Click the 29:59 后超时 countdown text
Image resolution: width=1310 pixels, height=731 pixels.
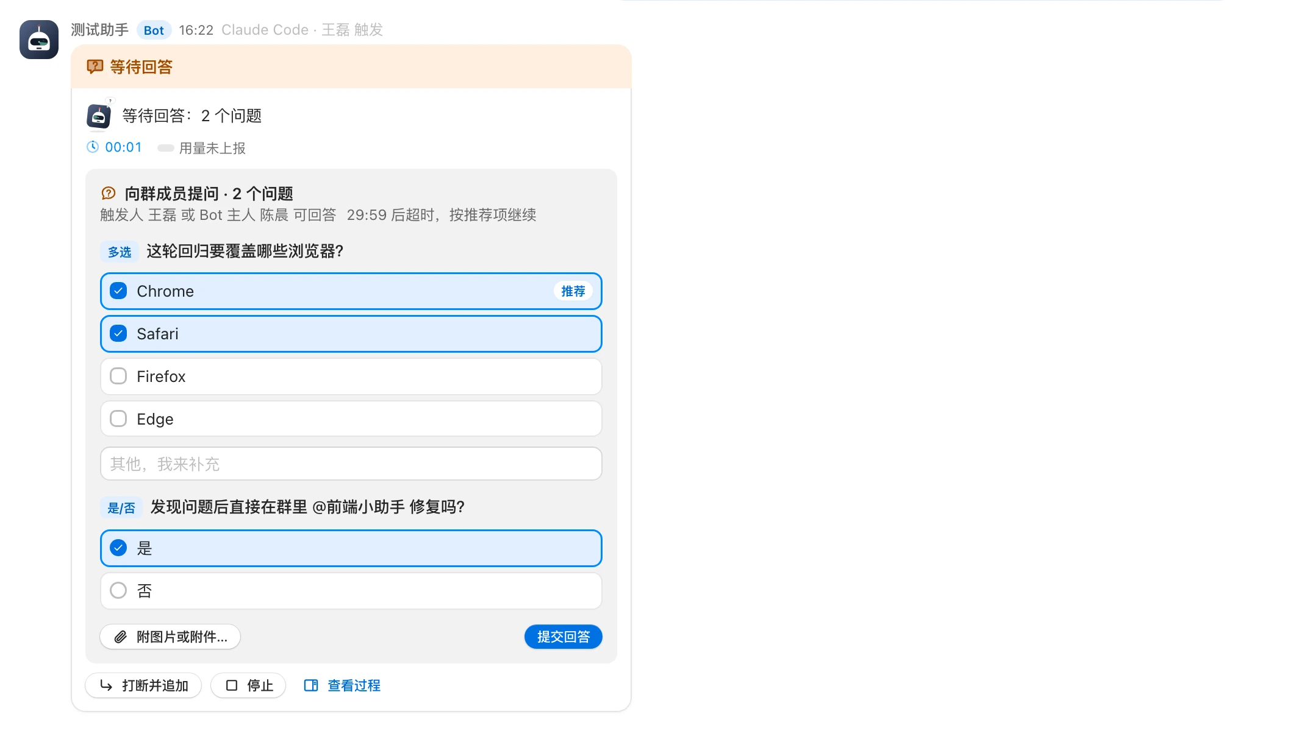coord(390,215)
